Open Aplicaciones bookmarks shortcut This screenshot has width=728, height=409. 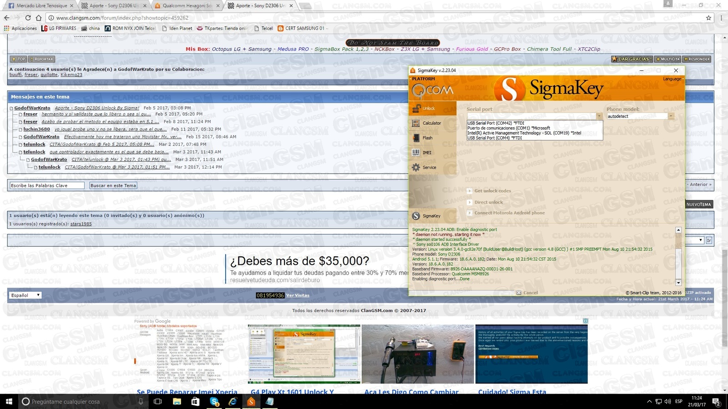tap(20, 28)
